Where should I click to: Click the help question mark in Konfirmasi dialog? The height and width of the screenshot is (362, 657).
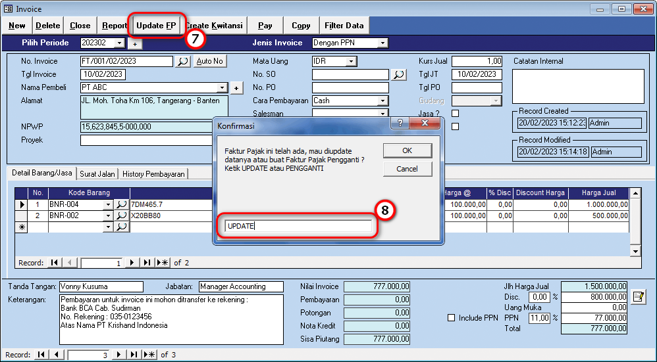tap(400, 123)
